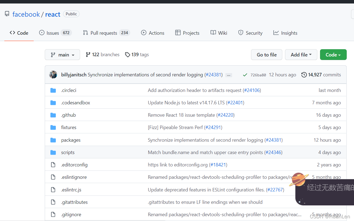Viewport: 354px width, 221px height.
Task: Open the react repository link
Action: coord(53,14)
